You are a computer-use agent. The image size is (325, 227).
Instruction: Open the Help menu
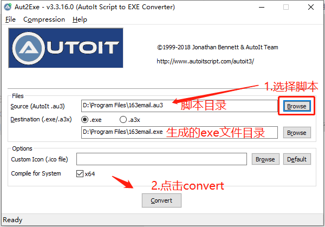(x=80, y=20)
